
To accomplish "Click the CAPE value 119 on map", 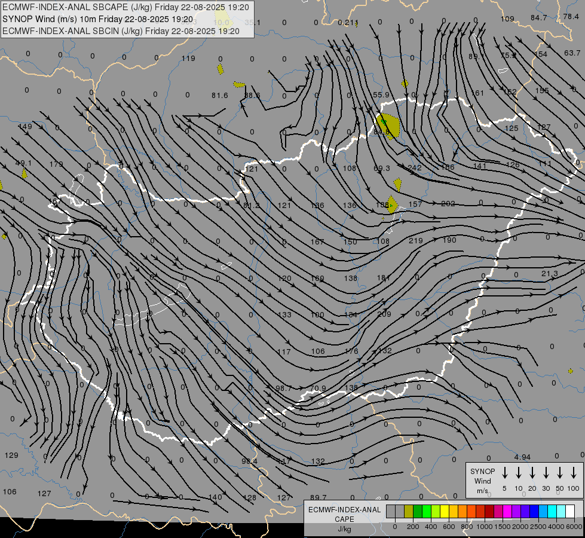I will (188, 58).
